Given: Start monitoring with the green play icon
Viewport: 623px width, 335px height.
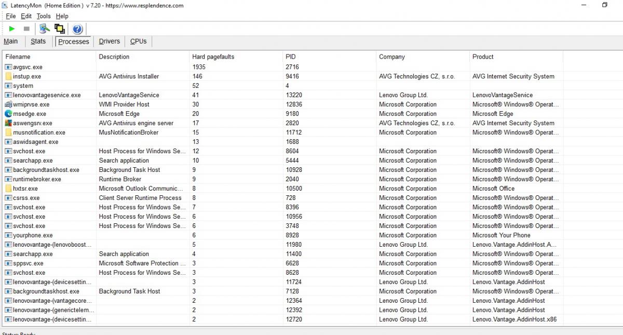Looking at the screenshot, I should tap(12, 29).
